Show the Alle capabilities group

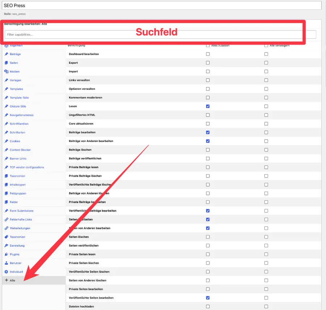pyautogui.click(x=12, y=280)
